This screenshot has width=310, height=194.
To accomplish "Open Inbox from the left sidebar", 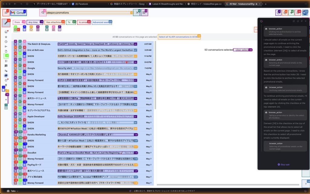I will pyautogui.click(x=6, y=32).
